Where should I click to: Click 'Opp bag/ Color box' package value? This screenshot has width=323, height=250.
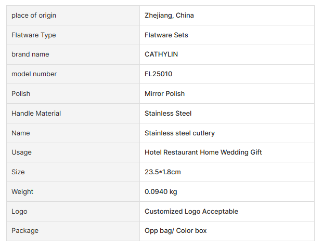pyautogui.click(x=176, y=231)
